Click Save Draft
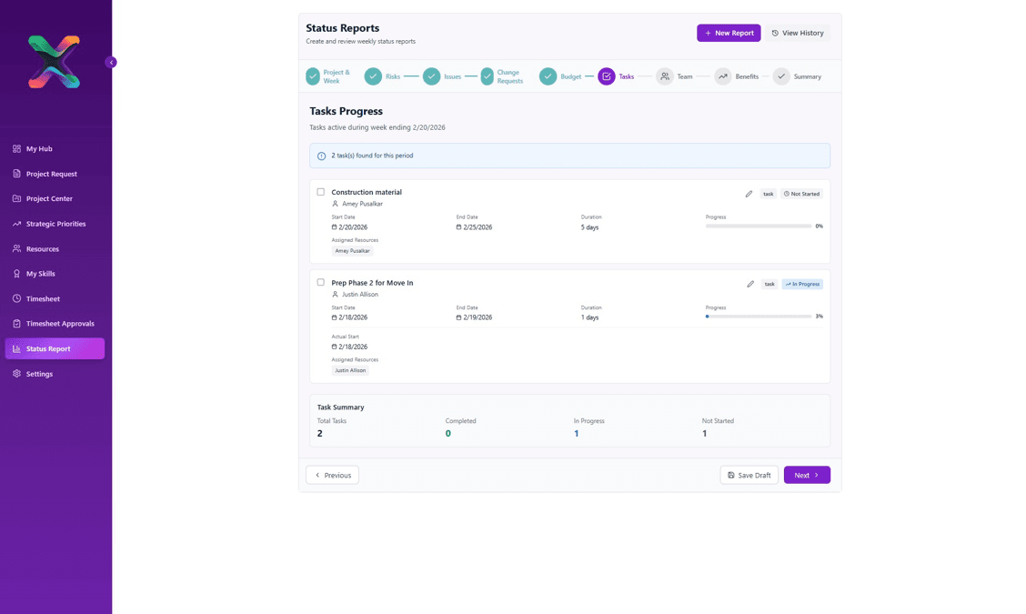1026x614 pixels. point(749,474)
